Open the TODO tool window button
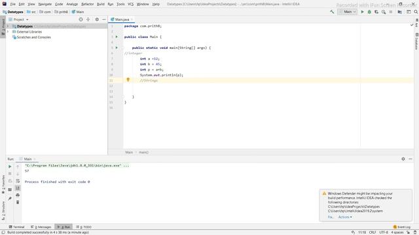 pos(84,227)
